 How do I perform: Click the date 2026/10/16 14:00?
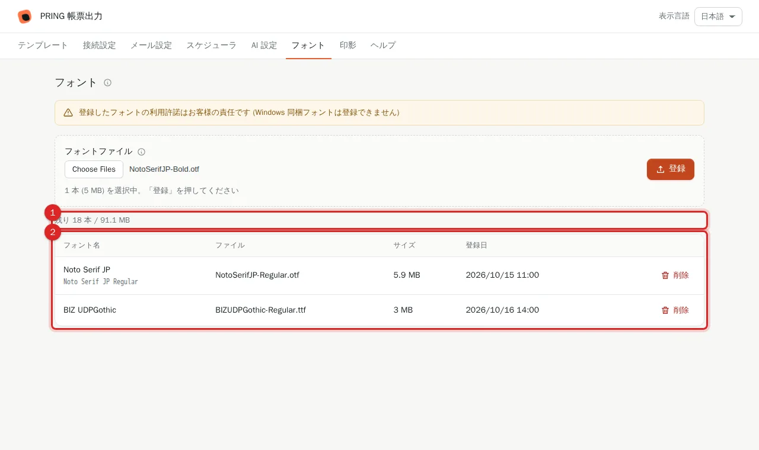click(502, 310)
